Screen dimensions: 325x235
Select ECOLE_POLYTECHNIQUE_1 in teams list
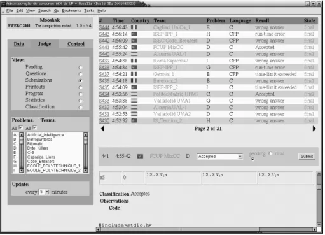pos(53,166)
